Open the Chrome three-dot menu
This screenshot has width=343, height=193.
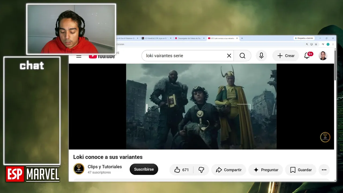tap(333, 44)
